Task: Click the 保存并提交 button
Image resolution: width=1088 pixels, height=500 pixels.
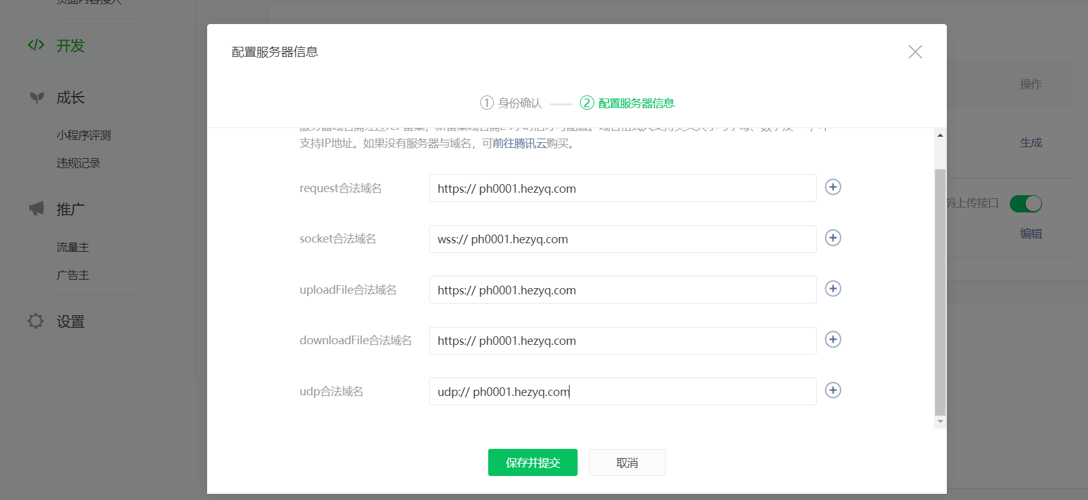Action: pyautogui.click(x=533, y=462)
